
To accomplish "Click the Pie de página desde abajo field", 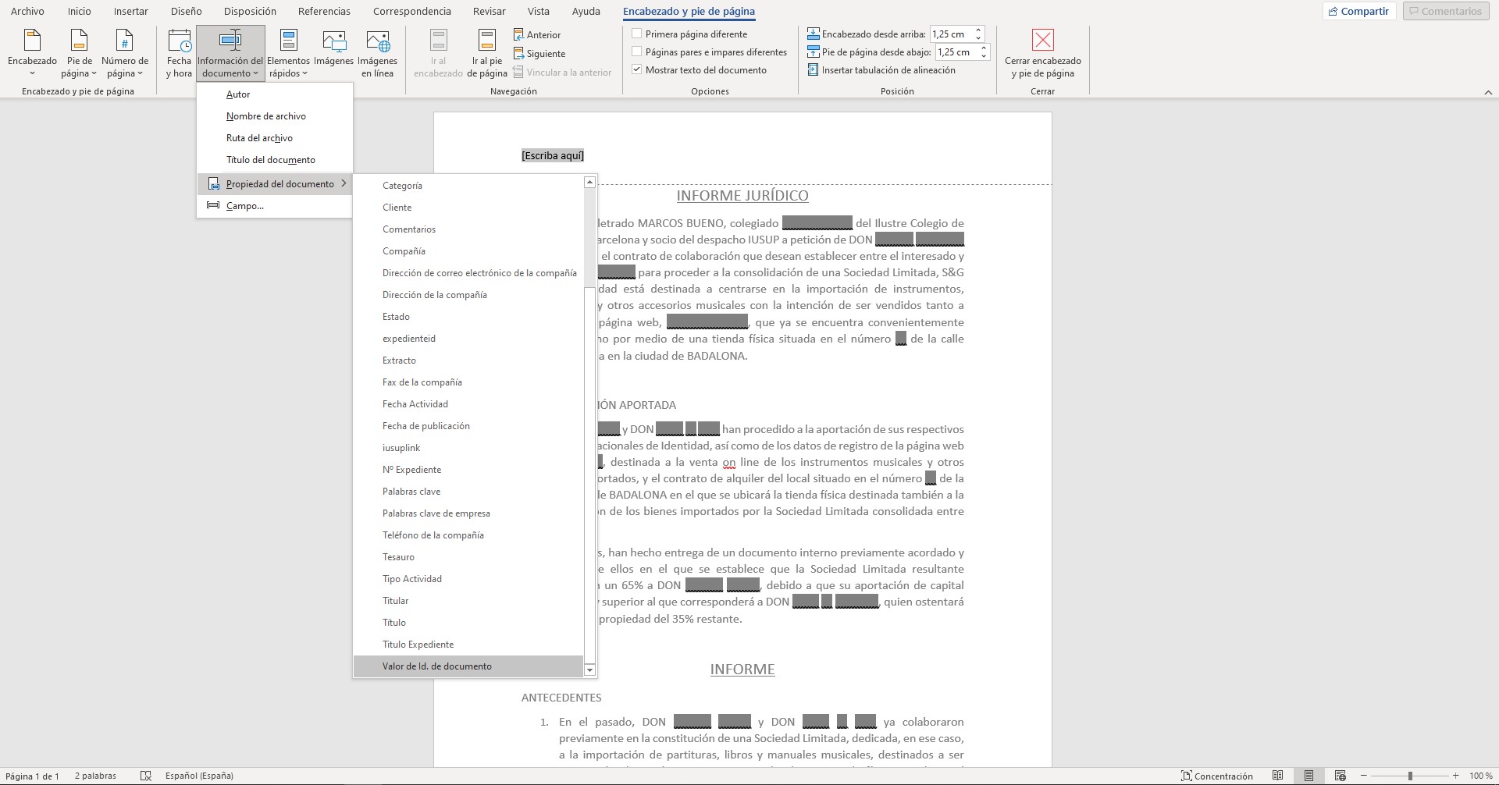I will 956,52.
